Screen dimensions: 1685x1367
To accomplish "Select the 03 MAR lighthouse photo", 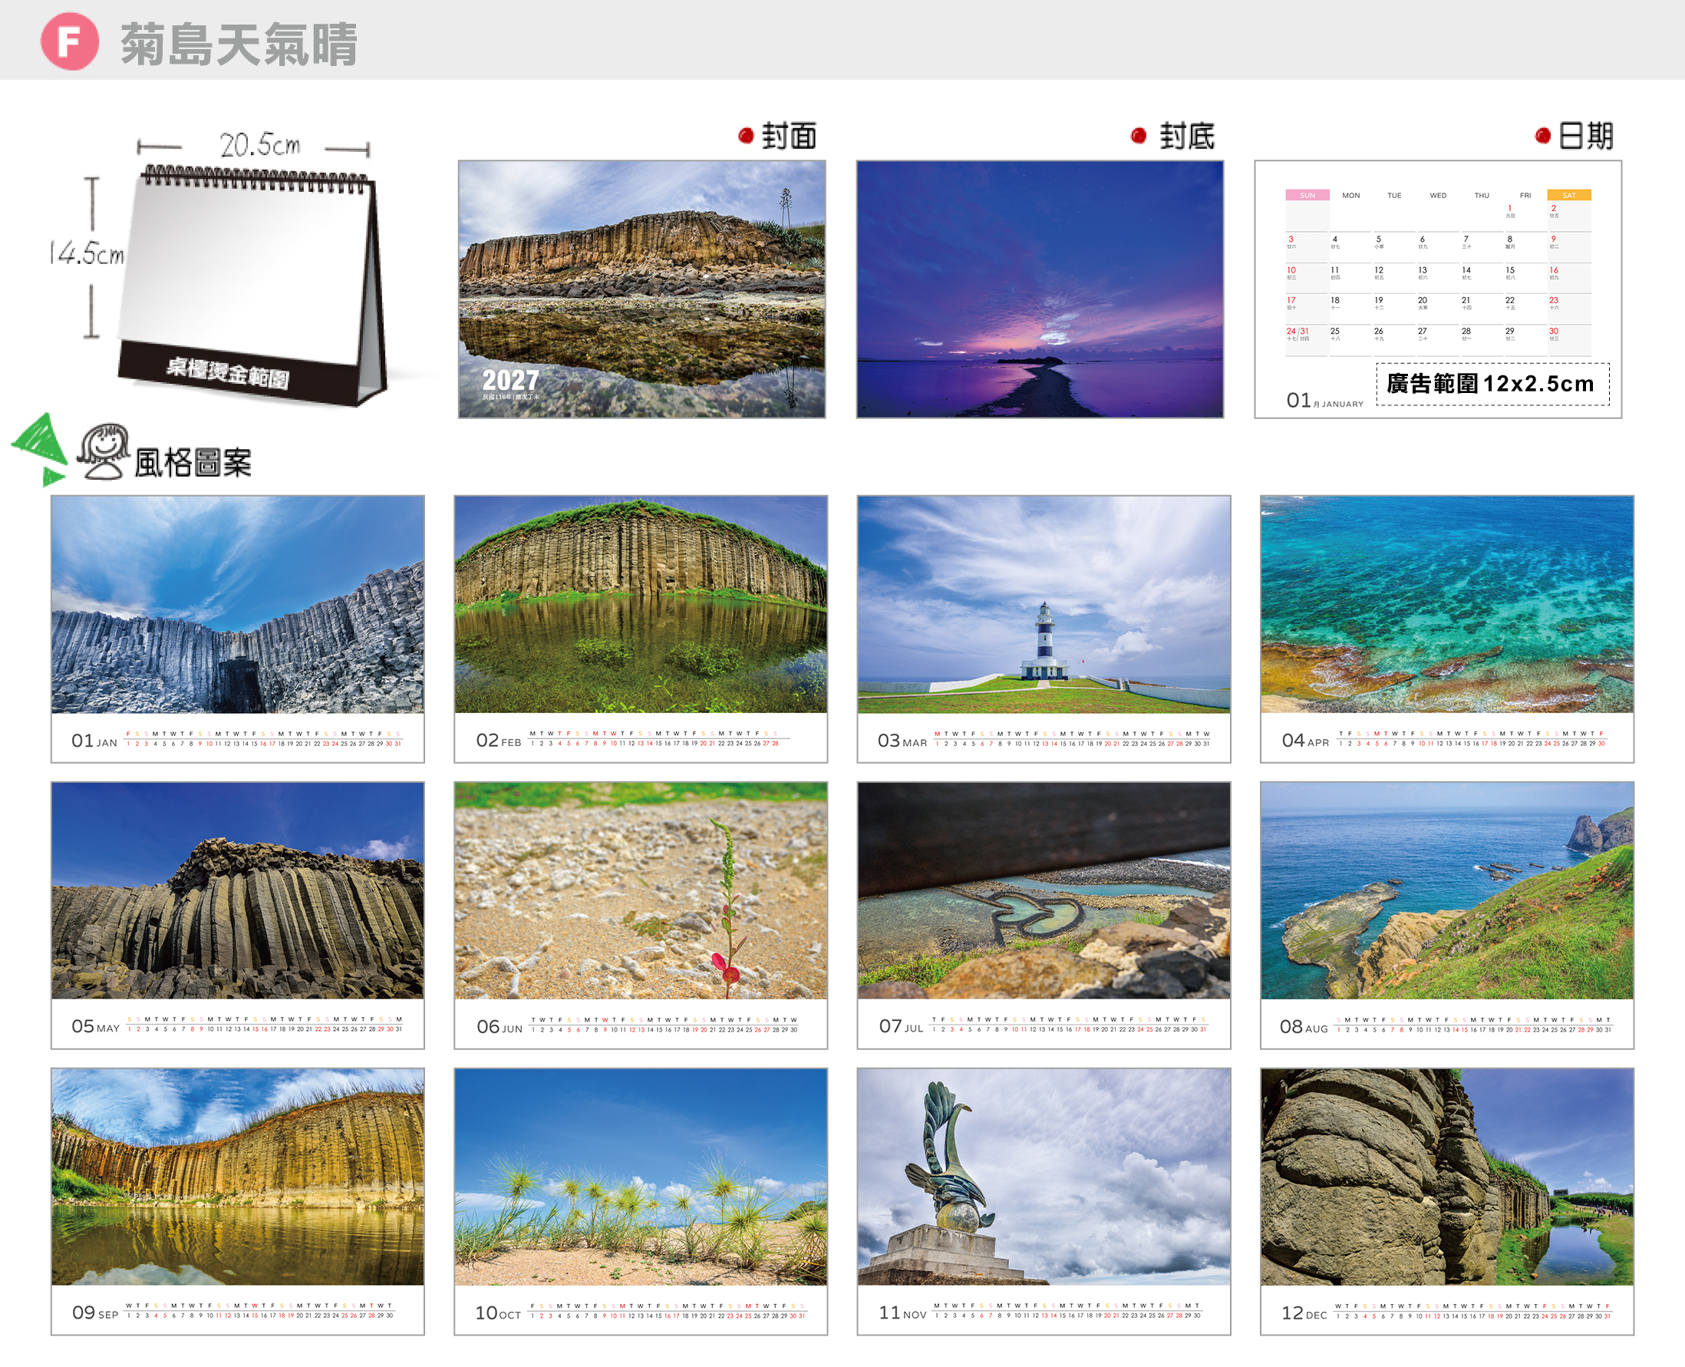I will point(1044,604).
